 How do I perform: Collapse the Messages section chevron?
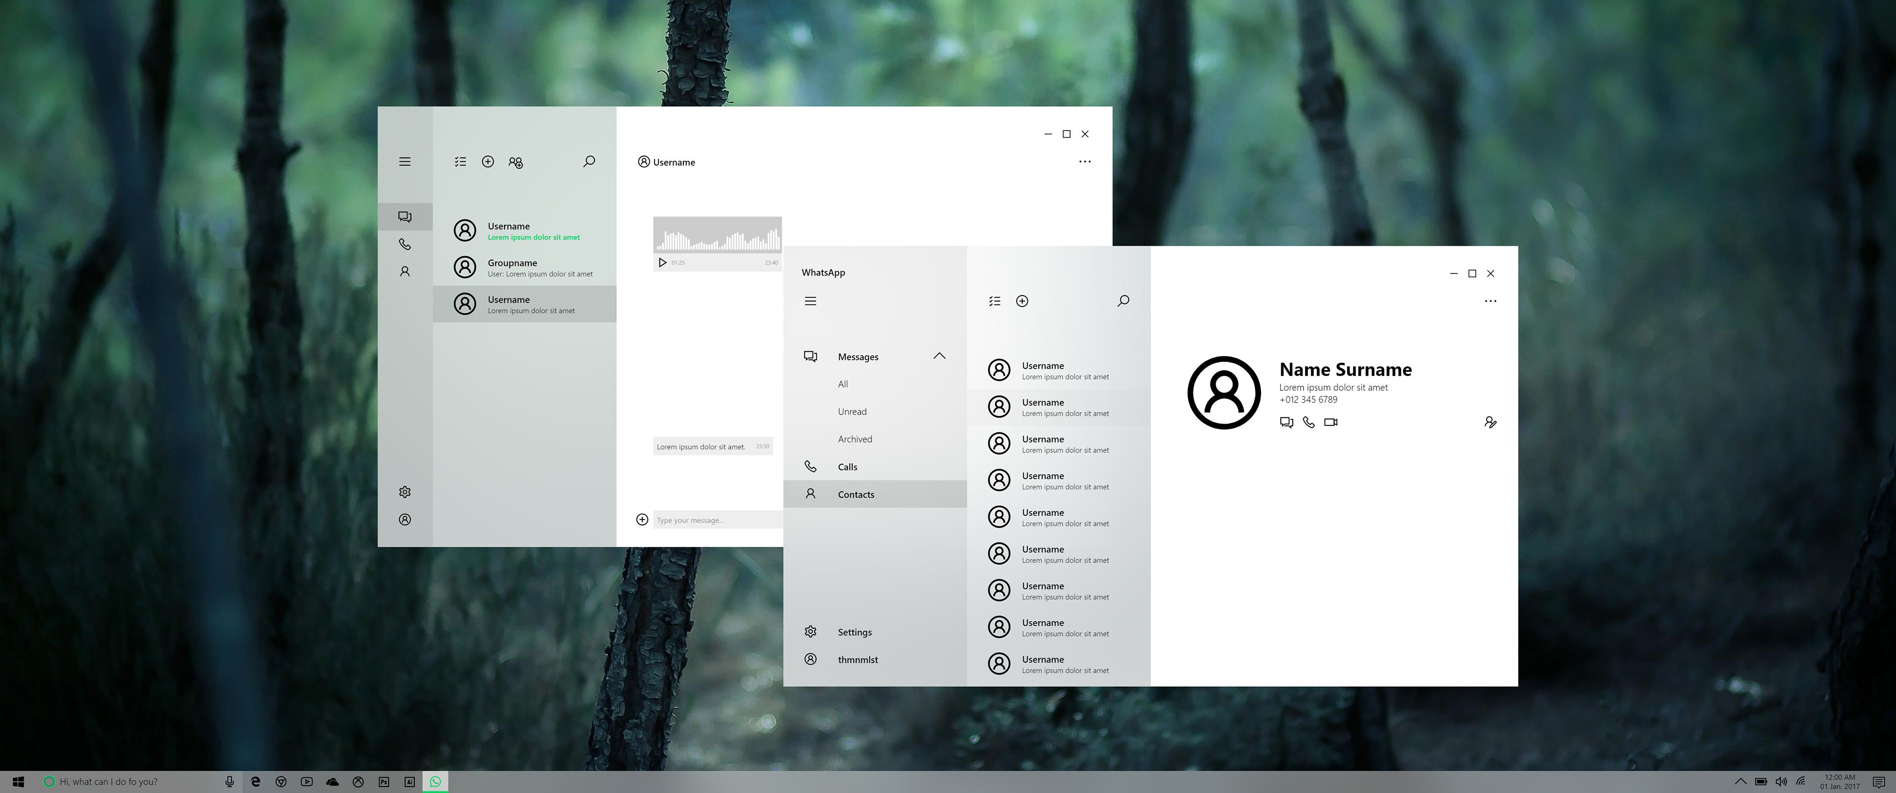(939, 356)
